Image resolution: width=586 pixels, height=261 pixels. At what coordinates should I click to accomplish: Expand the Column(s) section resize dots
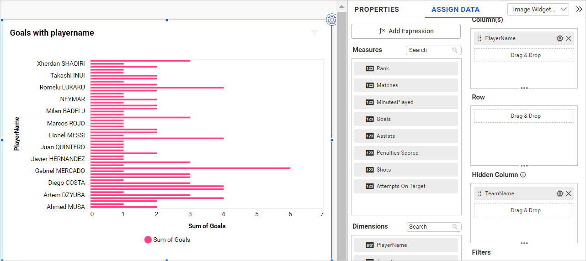524,88
